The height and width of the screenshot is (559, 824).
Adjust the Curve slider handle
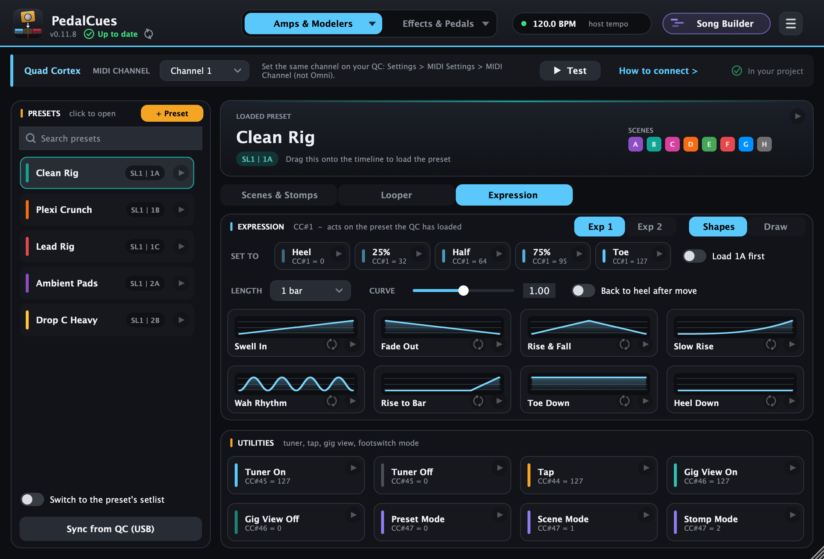[x=464, y=291]
